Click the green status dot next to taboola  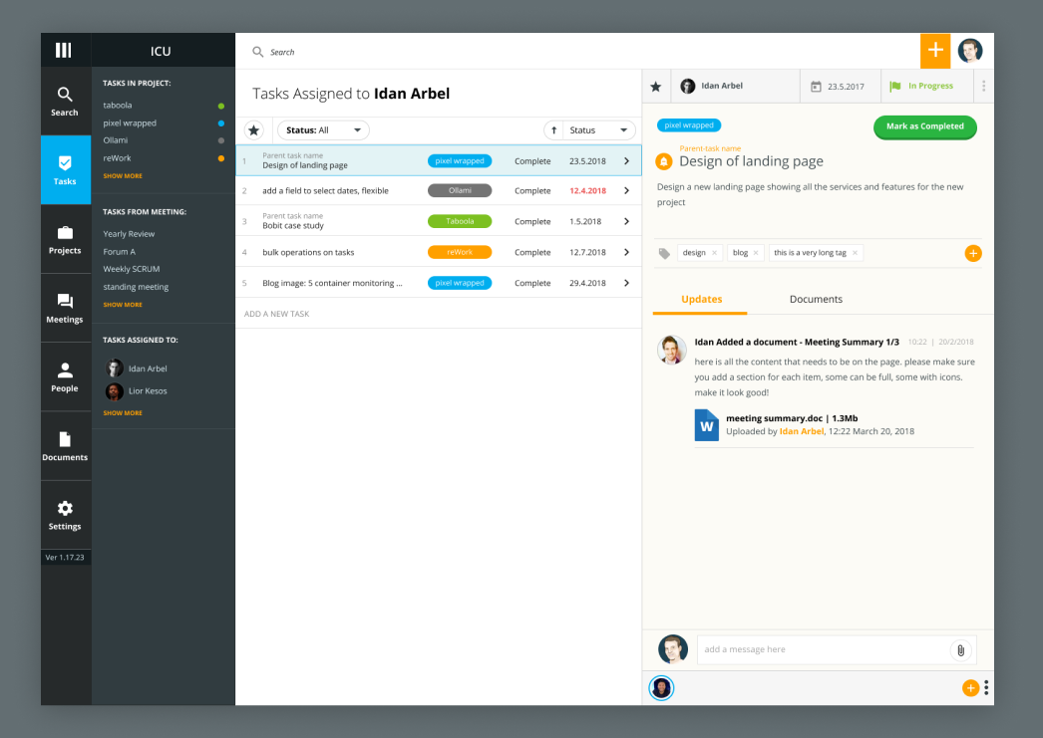[220, 105]
